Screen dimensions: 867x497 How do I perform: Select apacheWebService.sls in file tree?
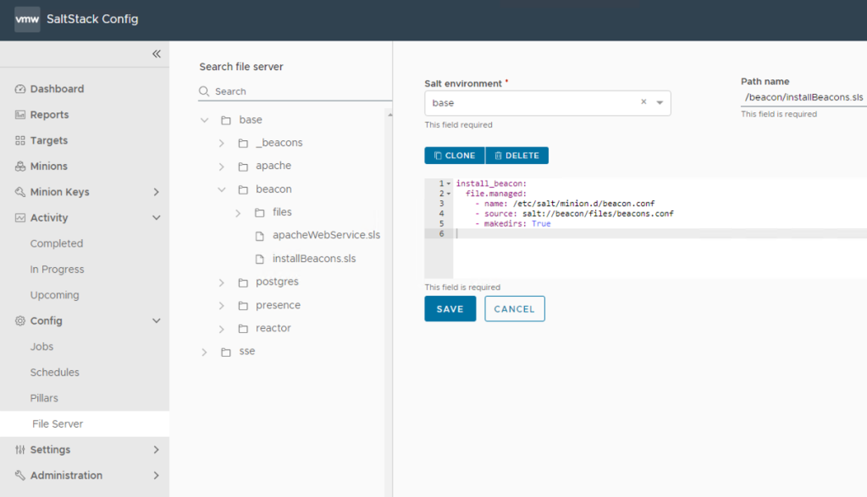tap(326, 235)
